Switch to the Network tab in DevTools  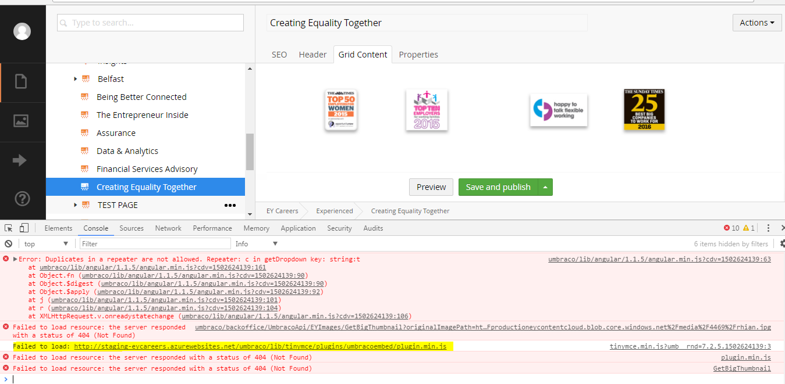pyautogui.click(x=168, y=228)
